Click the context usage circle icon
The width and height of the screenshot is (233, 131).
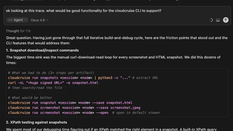point(211,20)
